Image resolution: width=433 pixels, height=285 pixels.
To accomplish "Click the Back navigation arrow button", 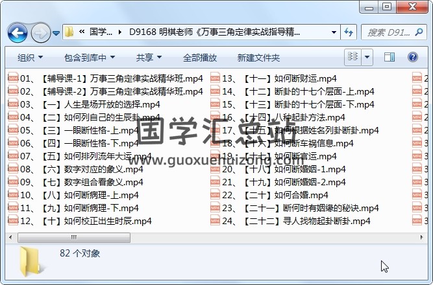I will pos(18,33).
